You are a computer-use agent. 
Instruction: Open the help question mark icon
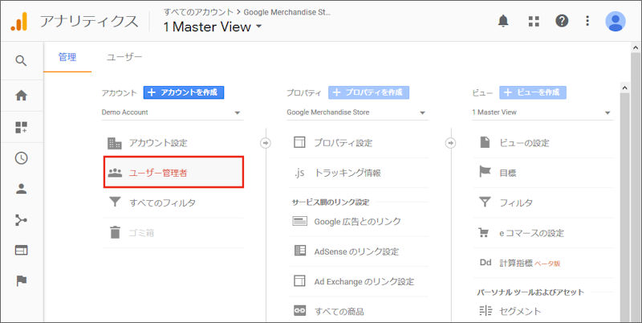562,21
